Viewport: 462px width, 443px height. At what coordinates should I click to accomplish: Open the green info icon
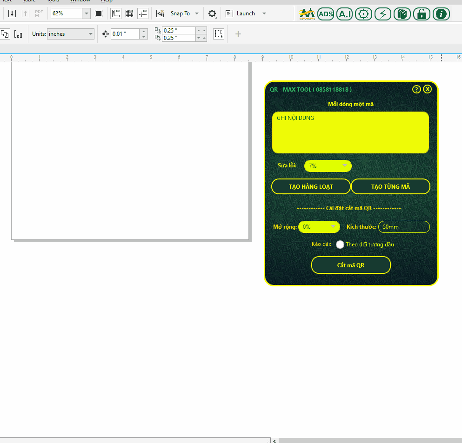coord(441,14)
